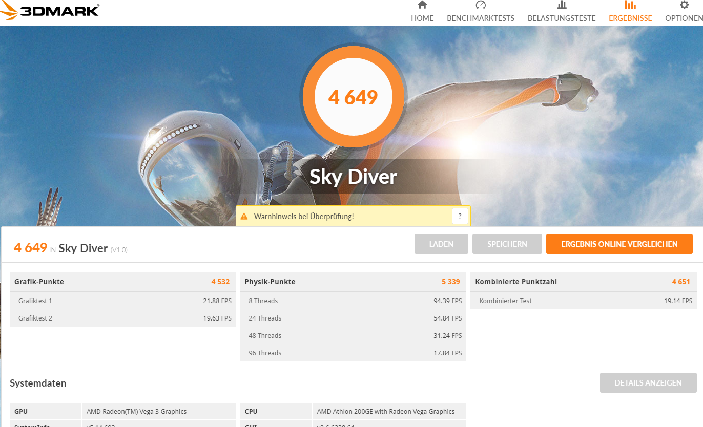The width and height of the screenshot is (703, 427).
Task: Click 17.84 FPS in 96 Threads row
Action: (x=448, y=353)
